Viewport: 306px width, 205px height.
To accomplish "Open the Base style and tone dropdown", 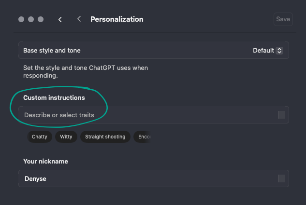I will (153, 50).
